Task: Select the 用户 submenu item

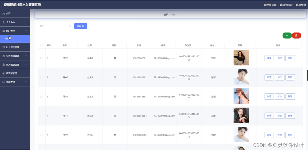Action: click(15, 39)
